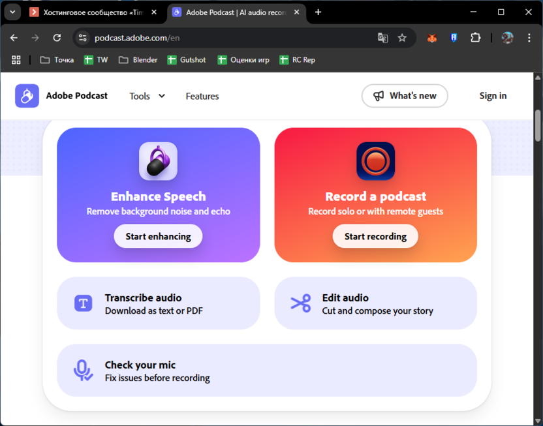Click the Adobe Podcast brand name
Viewport: 543px width, 426px height.
(77, 96)
